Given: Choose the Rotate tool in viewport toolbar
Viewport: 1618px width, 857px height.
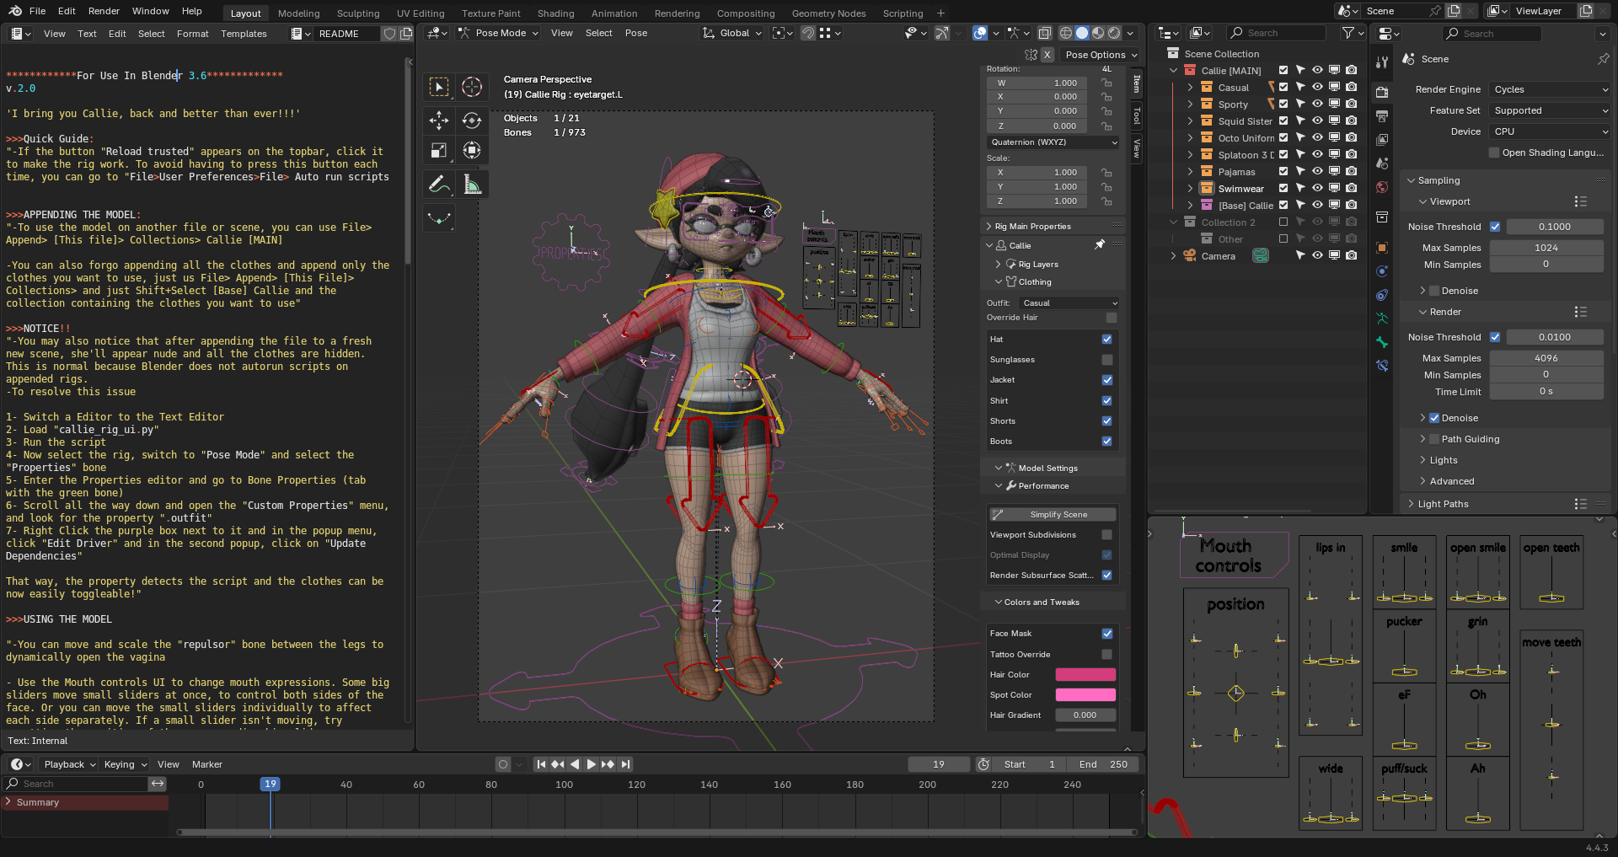Looking at the screenshot, I should click(472, 121).
